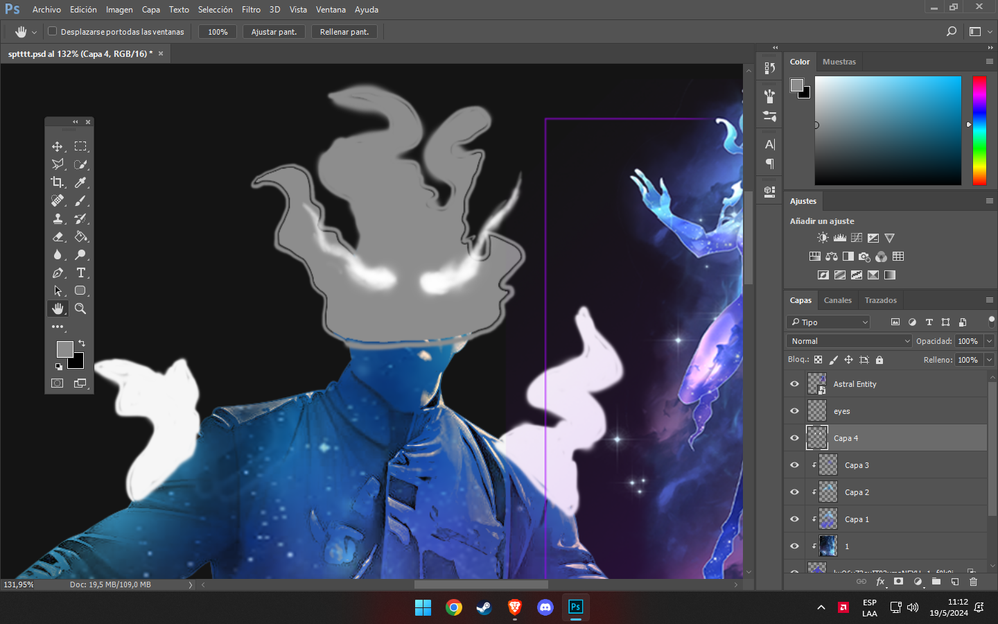Create a new layer from panel footer
Screen dimensions: 998x624
(954, 582)
